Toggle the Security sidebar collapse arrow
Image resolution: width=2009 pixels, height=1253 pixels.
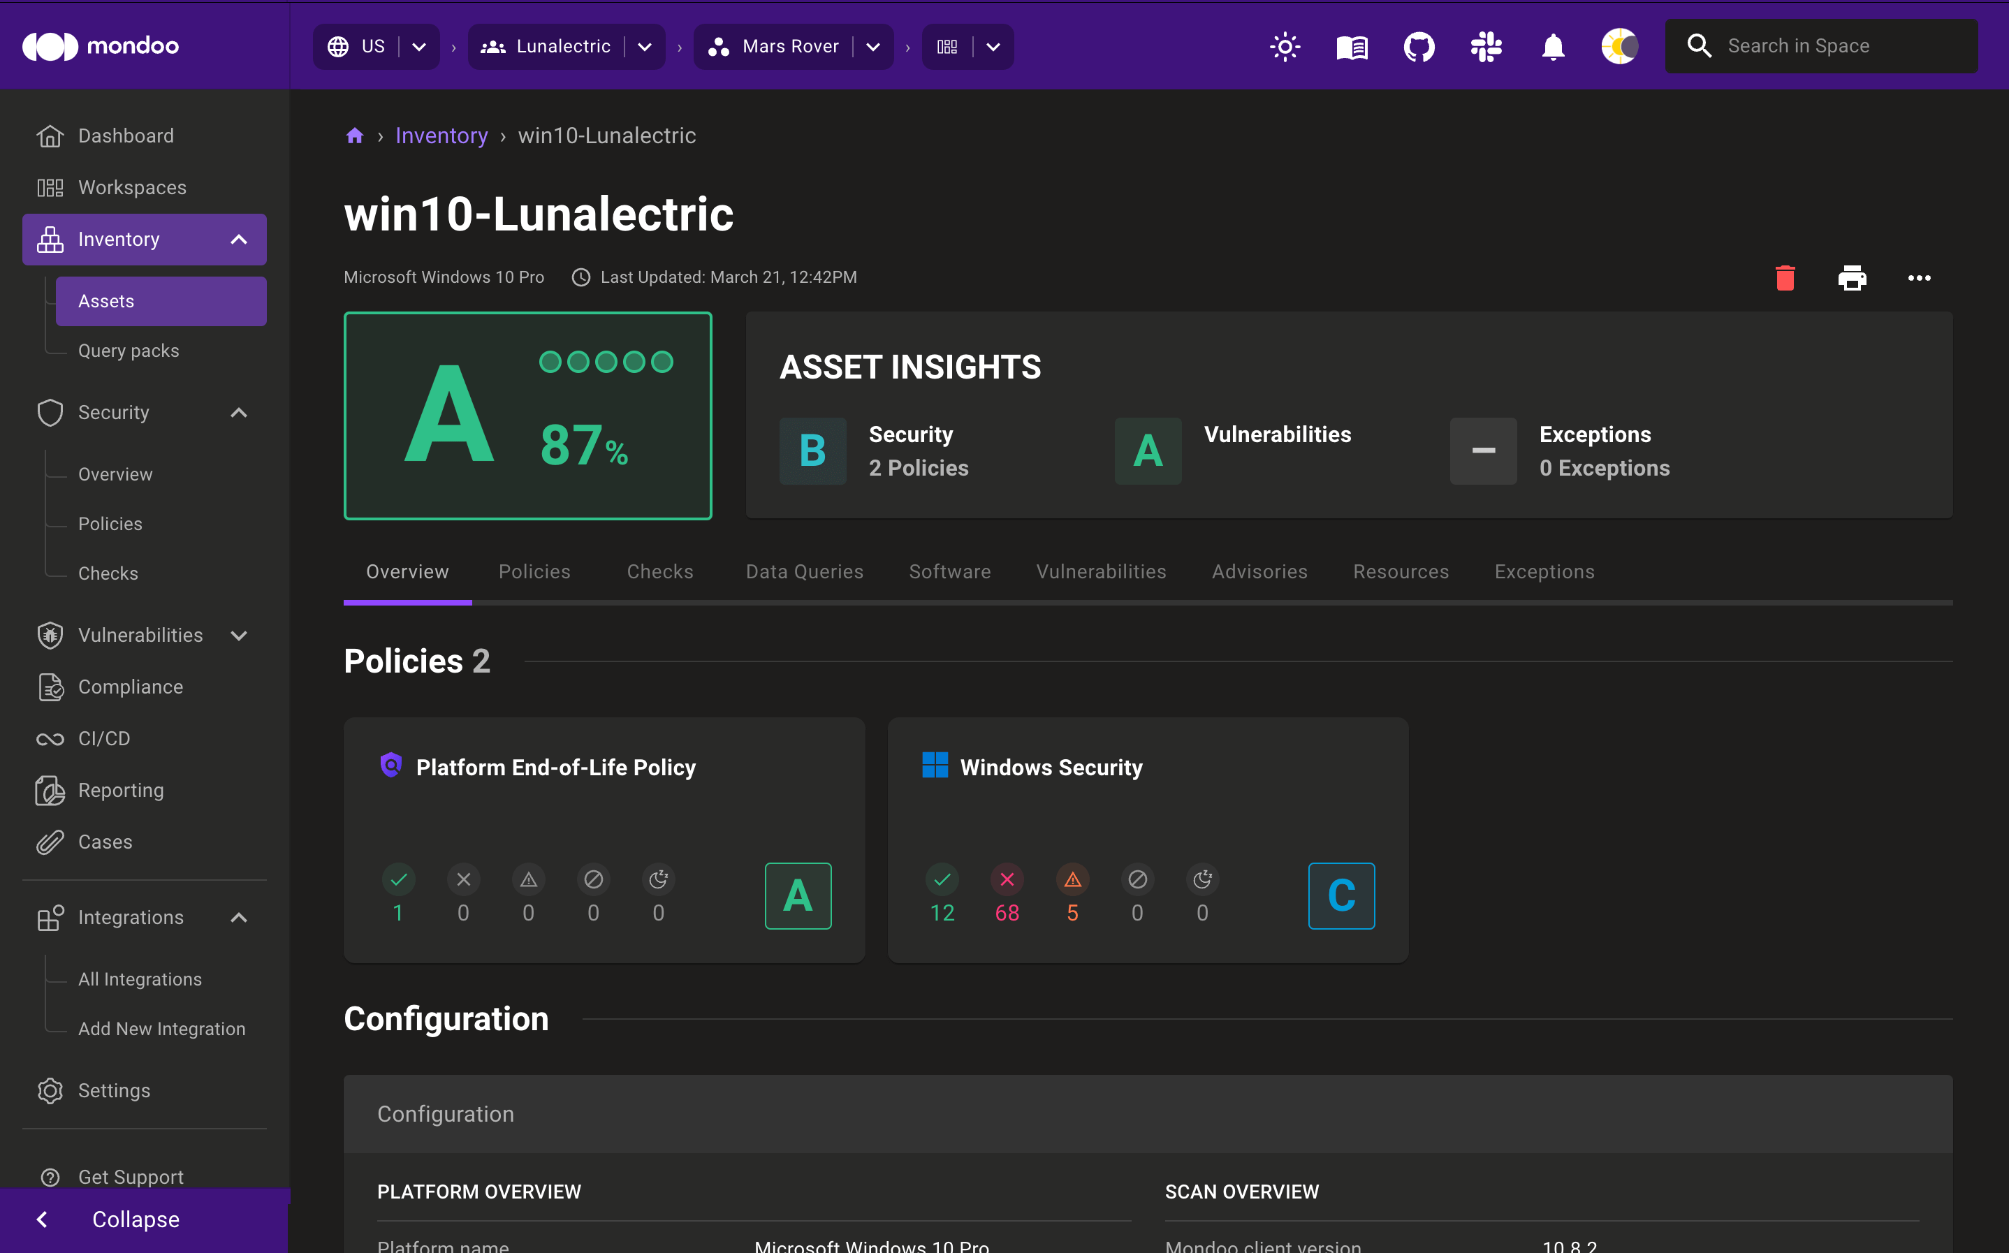tap(238, 413)
